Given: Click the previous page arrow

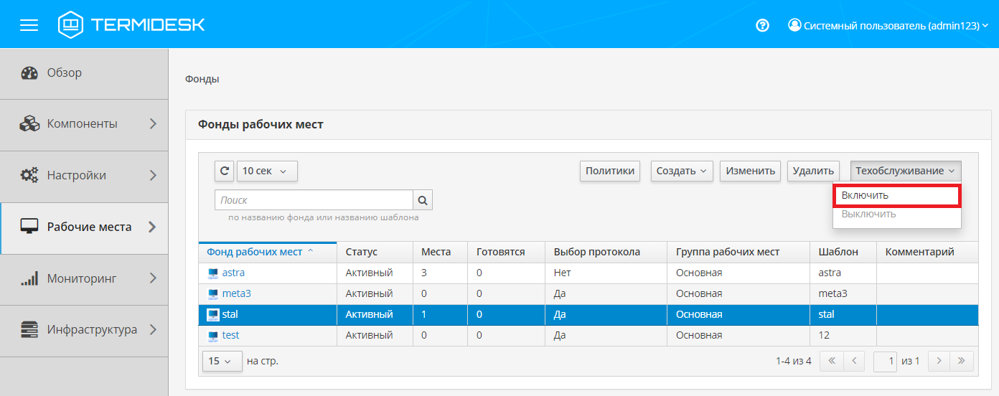Looking at the screenshot, I should pyautogui.click(x=854, y=362).
